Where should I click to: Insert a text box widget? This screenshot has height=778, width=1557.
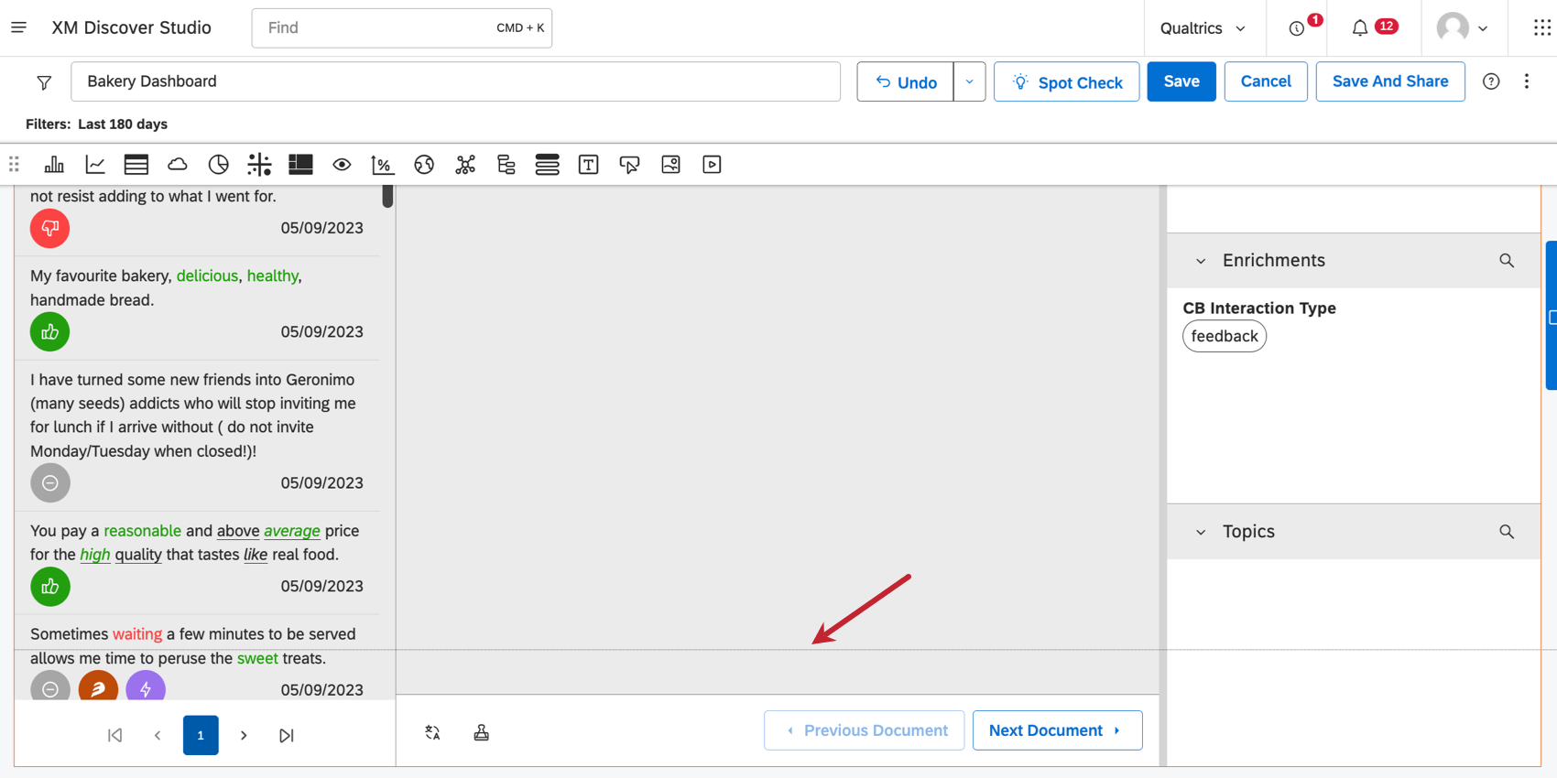pyautogui.click(x=588, y=165)
